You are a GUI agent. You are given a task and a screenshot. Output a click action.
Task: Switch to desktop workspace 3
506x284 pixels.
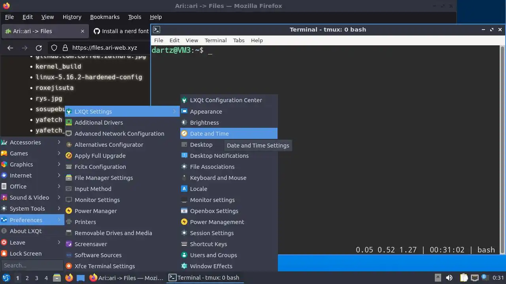tap(37, 278)
